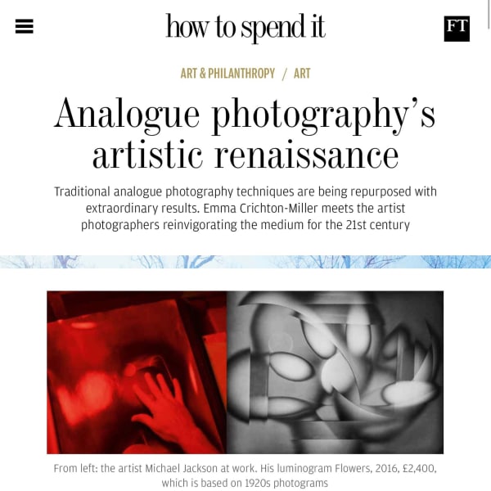This screenshot has height=491, width=491.
Task: Click the blue winter trees banner strip
Action: (245, 262)
